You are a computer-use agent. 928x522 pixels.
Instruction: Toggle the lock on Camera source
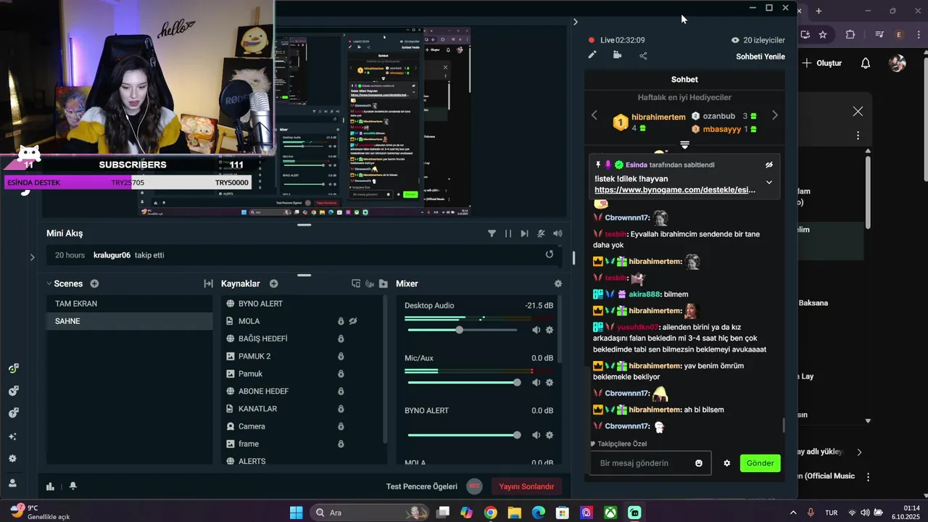(341, 426)
